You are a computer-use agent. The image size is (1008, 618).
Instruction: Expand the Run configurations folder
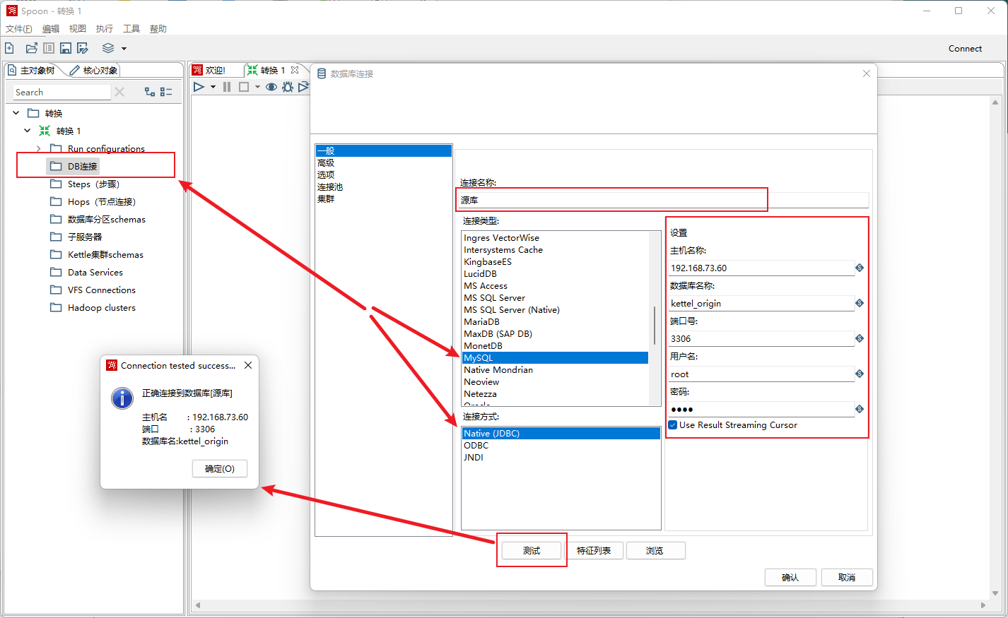click(x=39, y=149)
